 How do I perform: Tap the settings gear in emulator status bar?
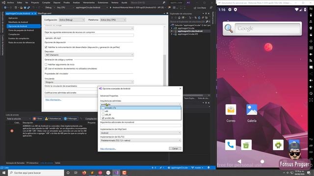click(x=230, y=10)
